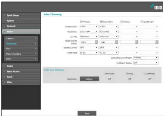Open the Quick Setup menu
The width and height of the screenshot is (163, 116).
[x=21, y=15]
